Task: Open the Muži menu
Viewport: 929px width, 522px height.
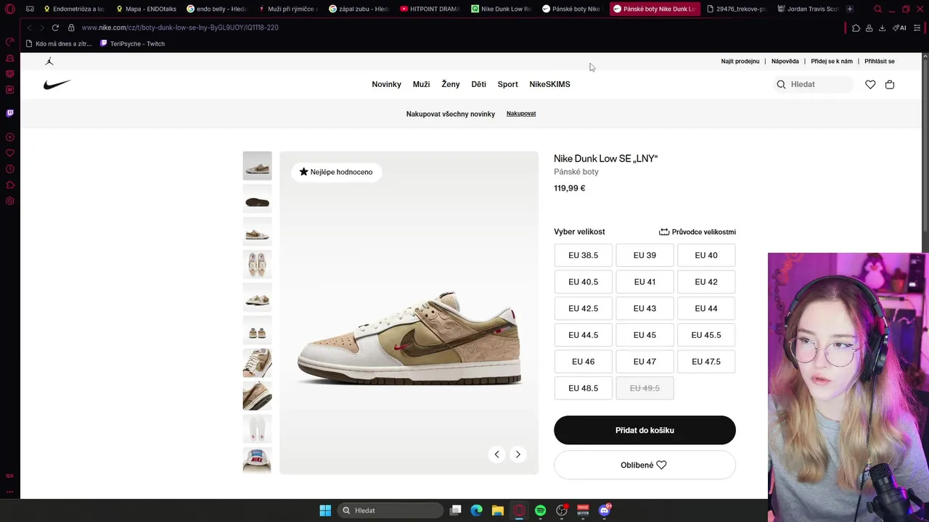Action: 421,85
